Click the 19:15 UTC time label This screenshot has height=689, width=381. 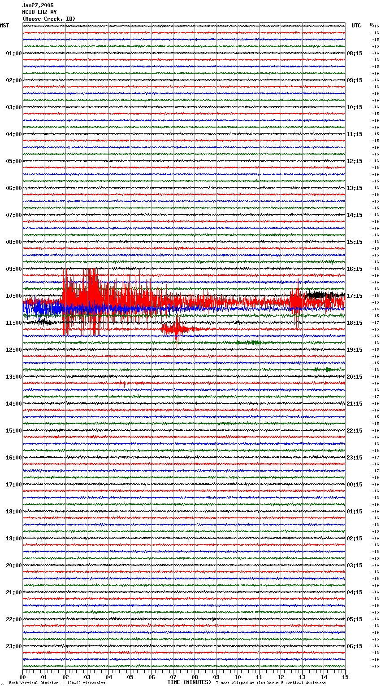point(355,350)
